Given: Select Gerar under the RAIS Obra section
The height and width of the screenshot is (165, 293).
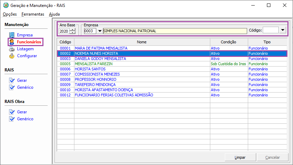Looking at the screenshot, I should pos(22,112).
